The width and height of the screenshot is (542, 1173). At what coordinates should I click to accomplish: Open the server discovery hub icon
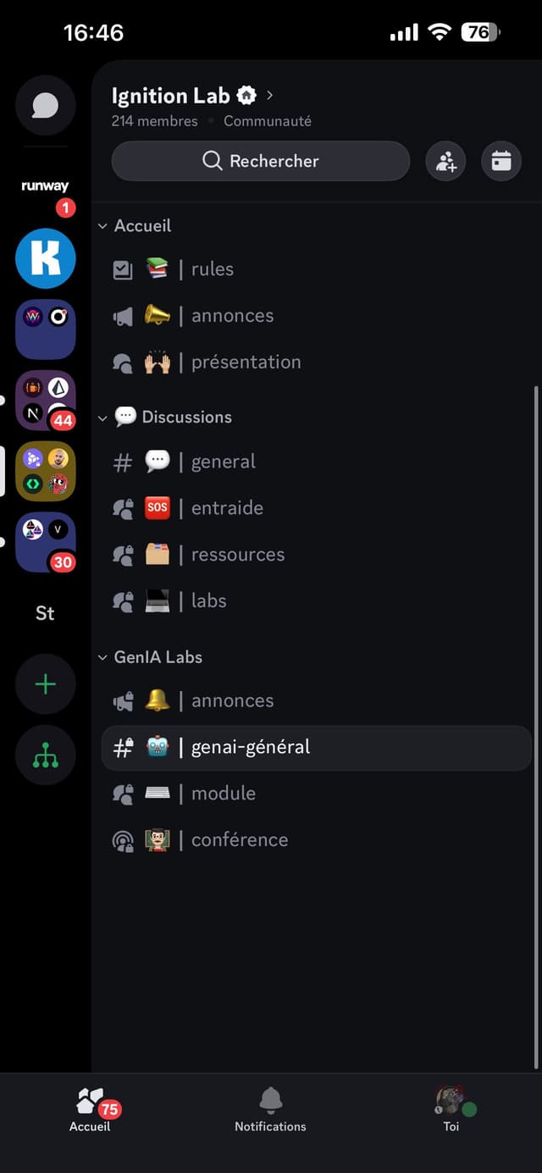(x=46, y=755)
